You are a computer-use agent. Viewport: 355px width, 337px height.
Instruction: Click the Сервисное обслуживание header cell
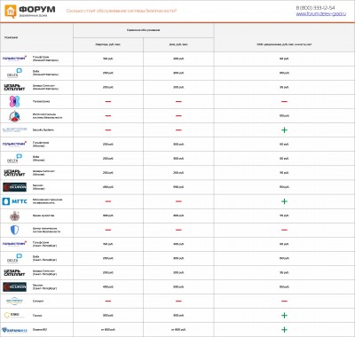[x=143, y=30]
